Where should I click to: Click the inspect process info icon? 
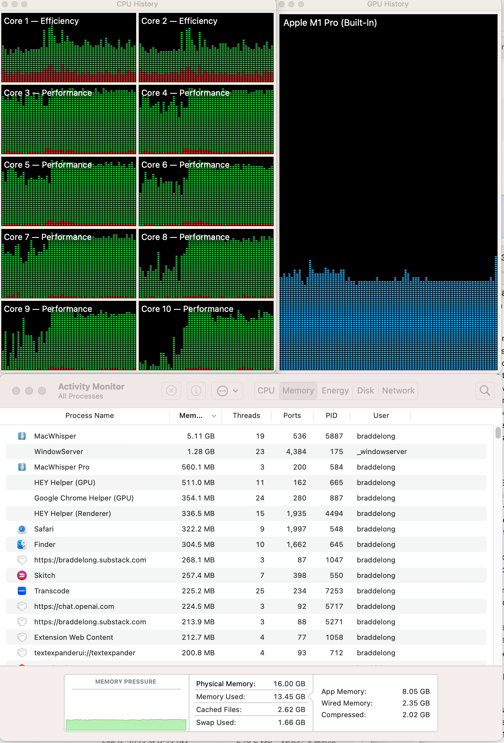(196, 391)
